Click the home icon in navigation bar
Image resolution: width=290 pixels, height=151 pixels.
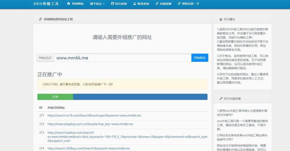68,3
